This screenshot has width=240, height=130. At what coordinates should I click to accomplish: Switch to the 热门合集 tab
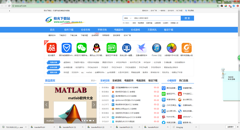[184, 81]
